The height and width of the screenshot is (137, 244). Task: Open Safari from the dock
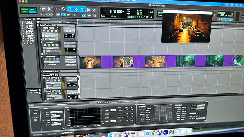(148, 133)
